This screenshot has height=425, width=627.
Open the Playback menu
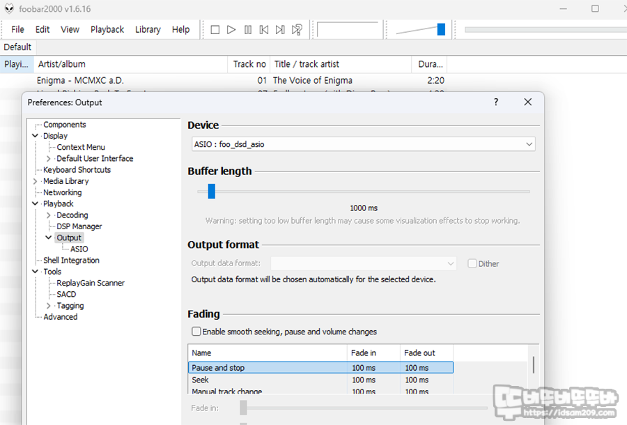click(x=107, y=29)
